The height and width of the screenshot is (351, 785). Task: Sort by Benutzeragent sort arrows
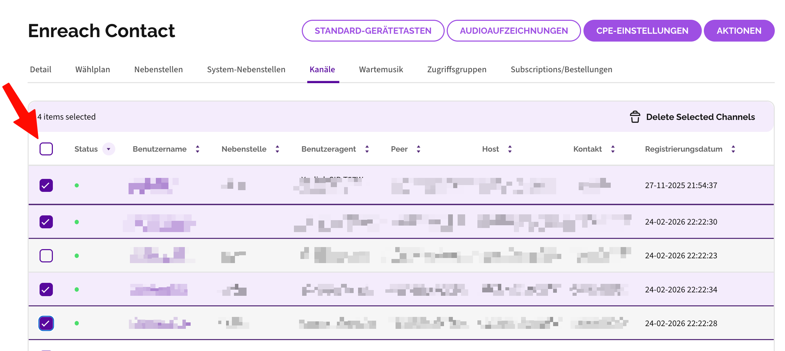point(367,149)
